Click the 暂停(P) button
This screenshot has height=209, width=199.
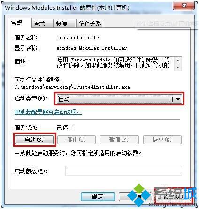tap(119, 140)
